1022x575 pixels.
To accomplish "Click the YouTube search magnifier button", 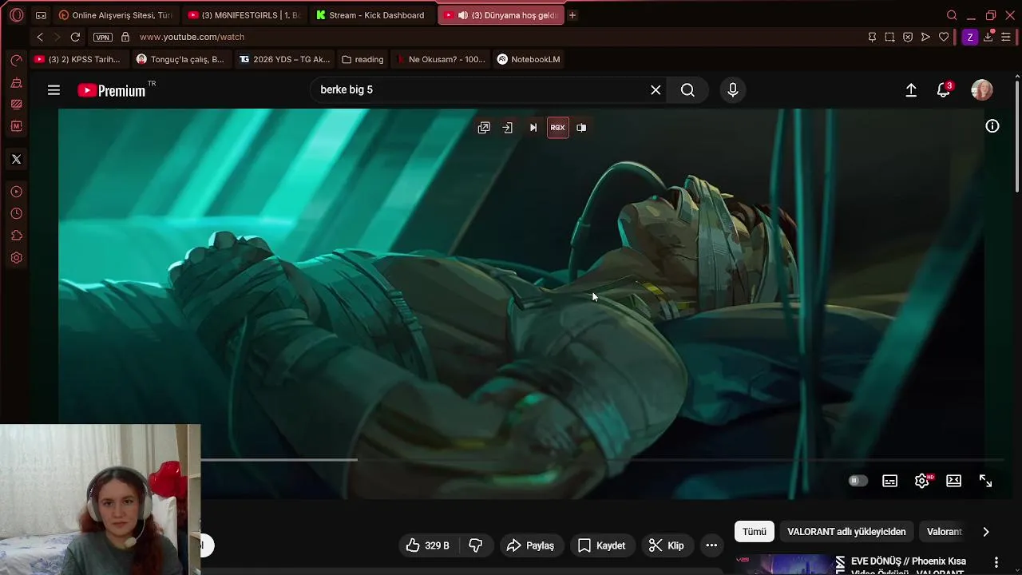I will (687, 90).
